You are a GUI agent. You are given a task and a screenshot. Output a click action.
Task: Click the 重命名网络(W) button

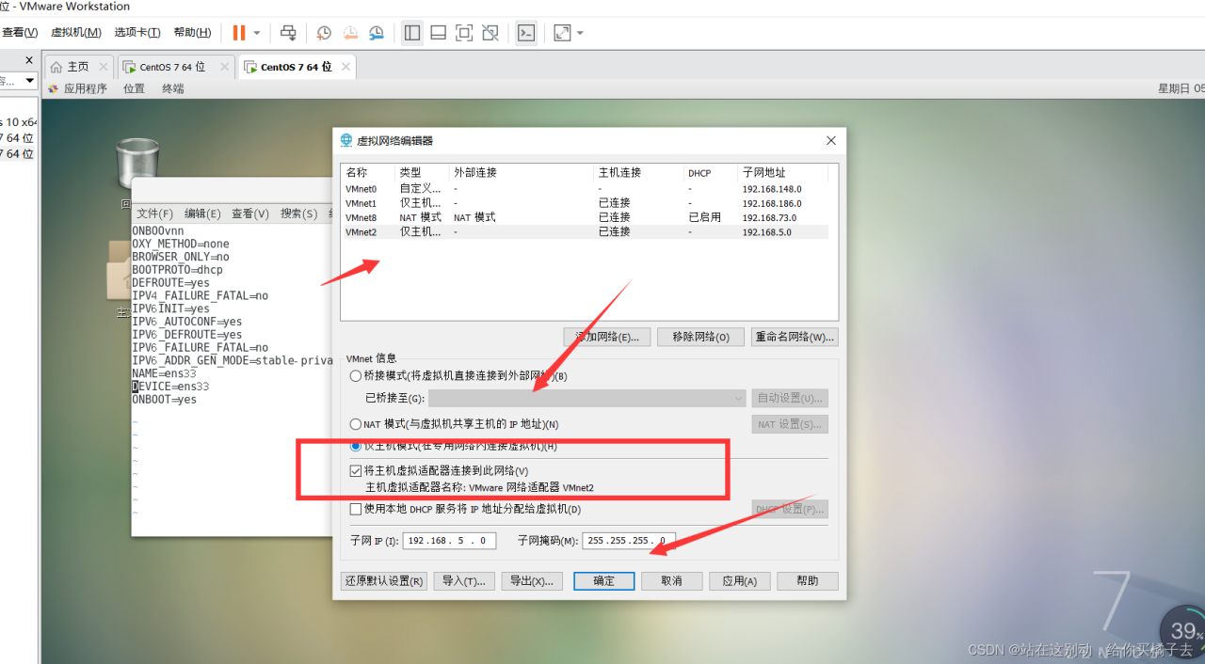[795, 337]
